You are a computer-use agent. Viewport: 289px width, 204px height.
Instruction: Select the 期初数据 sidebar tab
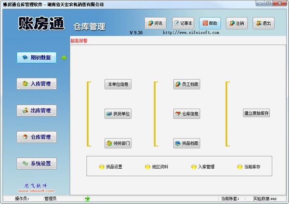pyautogui.click(x=37, y=58)
